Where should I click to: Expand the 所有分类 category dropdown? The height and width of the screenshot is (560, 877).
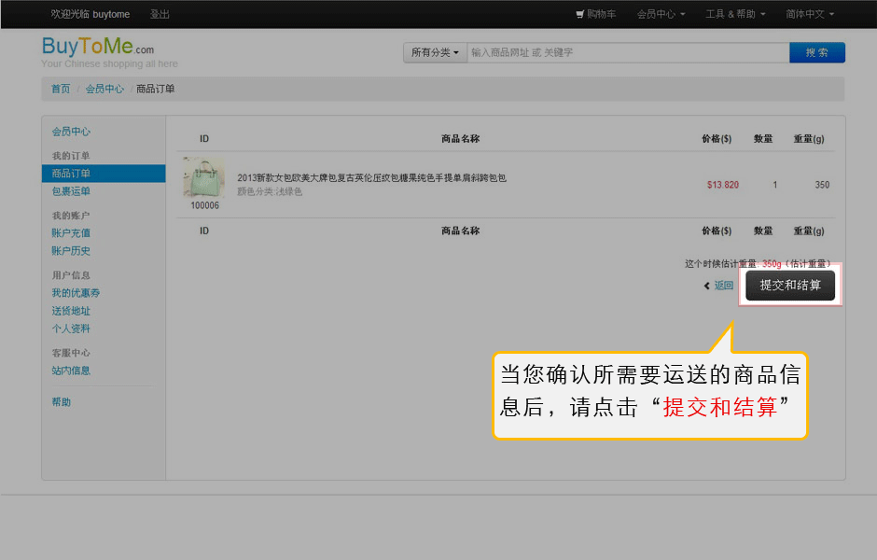coord(435,53)
